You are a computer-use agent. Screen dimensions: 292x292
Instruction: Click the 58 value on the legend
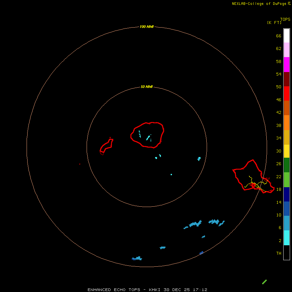[279, 61]
